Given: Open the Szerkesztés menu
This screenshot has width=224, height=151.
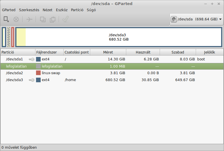Looking at the screenshot, I should [x=29, y=10].
